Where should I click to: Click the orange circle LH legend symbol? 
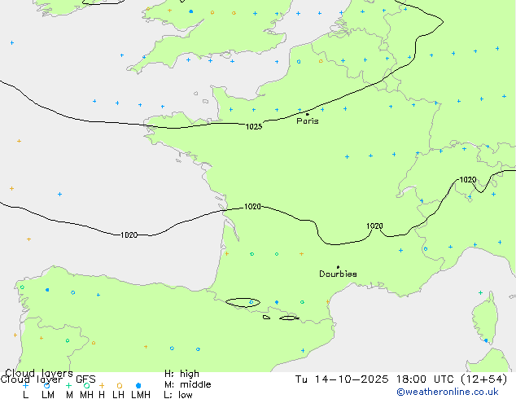120,385
